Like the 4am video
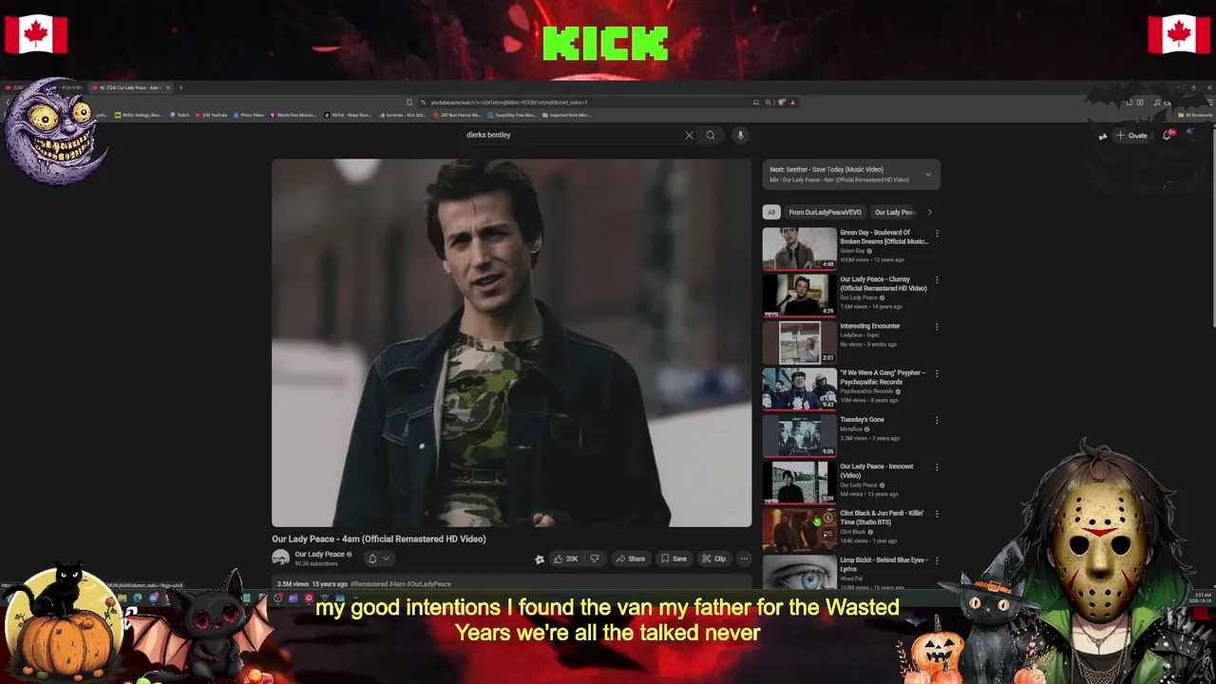1216x684 pixels. pyautogui.click(x=566, y=559)
